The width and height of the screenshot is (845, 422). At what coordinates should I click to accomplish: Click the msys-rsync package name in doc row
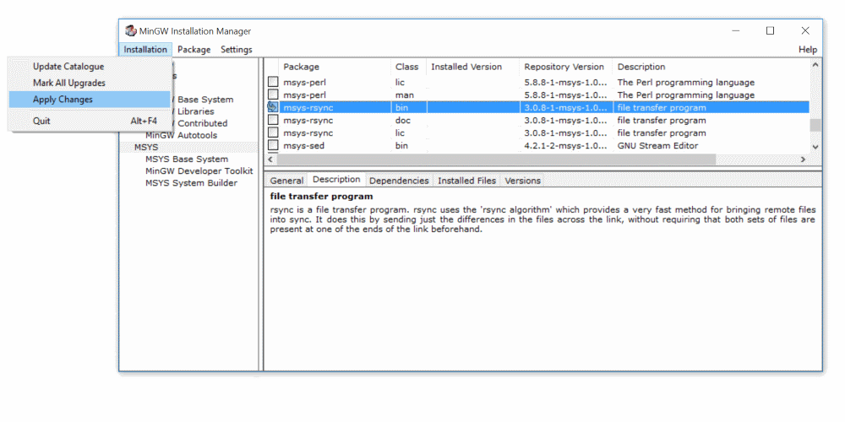[308, 121]
